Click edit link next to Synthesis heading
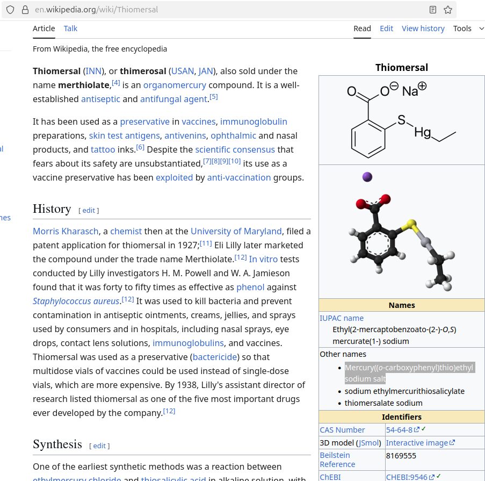The width and height of the screenshot is (485, 481). pyautogui.click(x=99, y=446)
